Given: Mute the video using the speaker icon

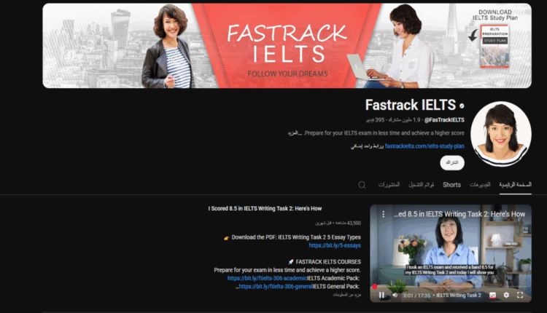Looking at the screenshot, I should click(395, 296).
